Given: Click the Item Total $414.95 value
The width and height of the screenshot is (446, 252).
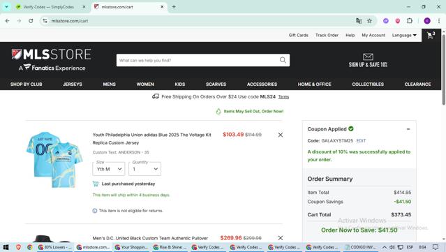Looking at the screenshot, I should coord(403,193).
